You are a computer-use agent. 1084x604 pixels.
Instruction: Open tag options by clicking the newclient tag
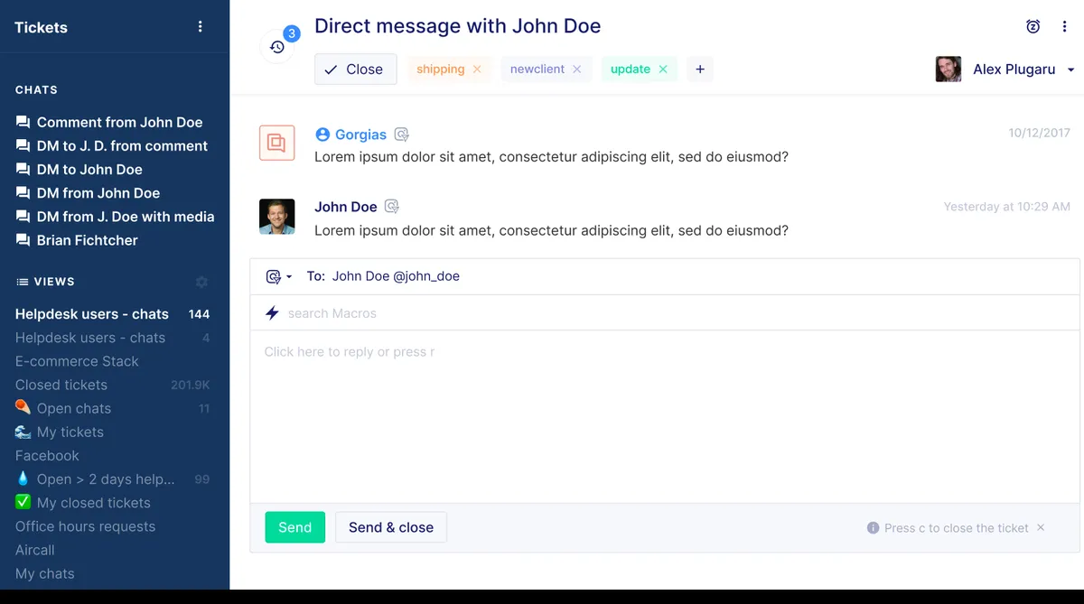(539, 69)
